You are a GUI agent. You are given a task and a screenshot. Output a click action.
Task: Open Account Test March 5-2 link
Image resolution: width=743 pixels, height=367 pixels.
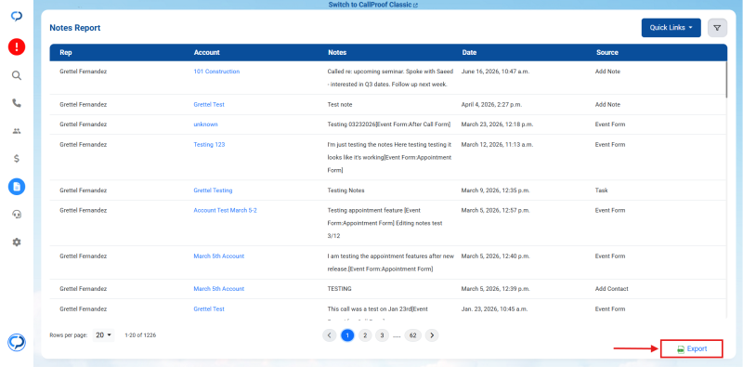[x=225, y=210]
